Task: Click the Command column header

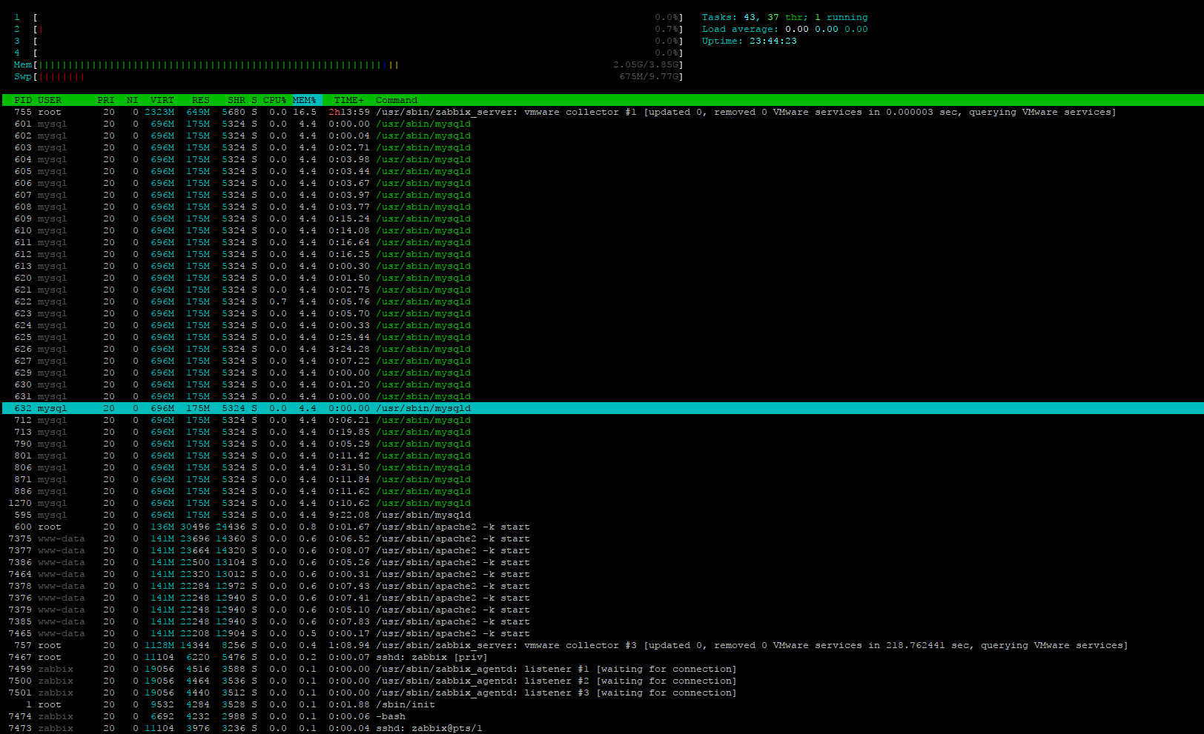Action: [397, 100]
